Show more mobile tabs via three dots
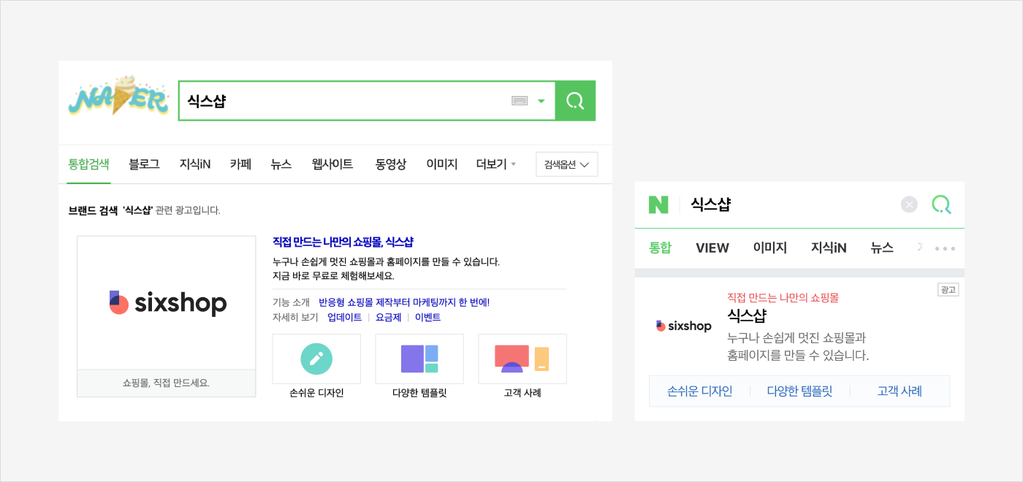 (945, 248)
